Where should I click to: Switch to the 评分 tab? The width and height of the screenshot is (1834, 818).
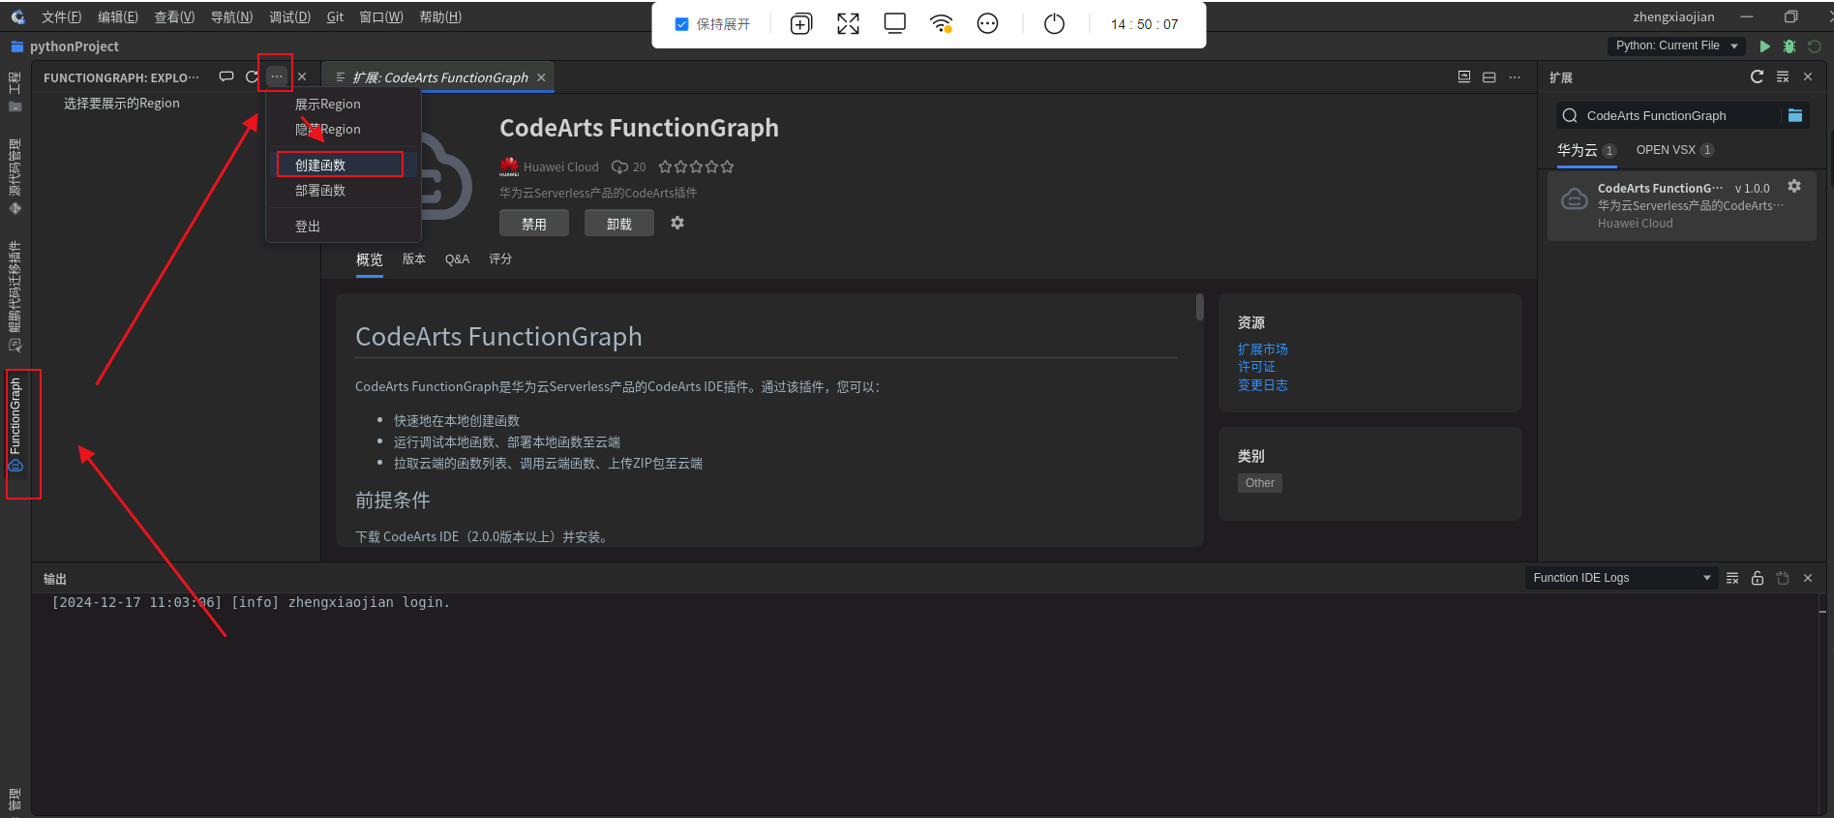500,258
